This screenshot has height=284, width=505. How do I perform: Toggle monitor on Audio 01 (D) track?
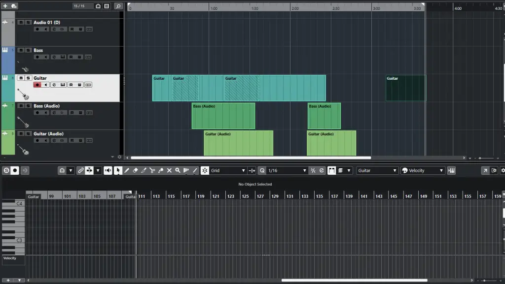[x=45, y=29]
